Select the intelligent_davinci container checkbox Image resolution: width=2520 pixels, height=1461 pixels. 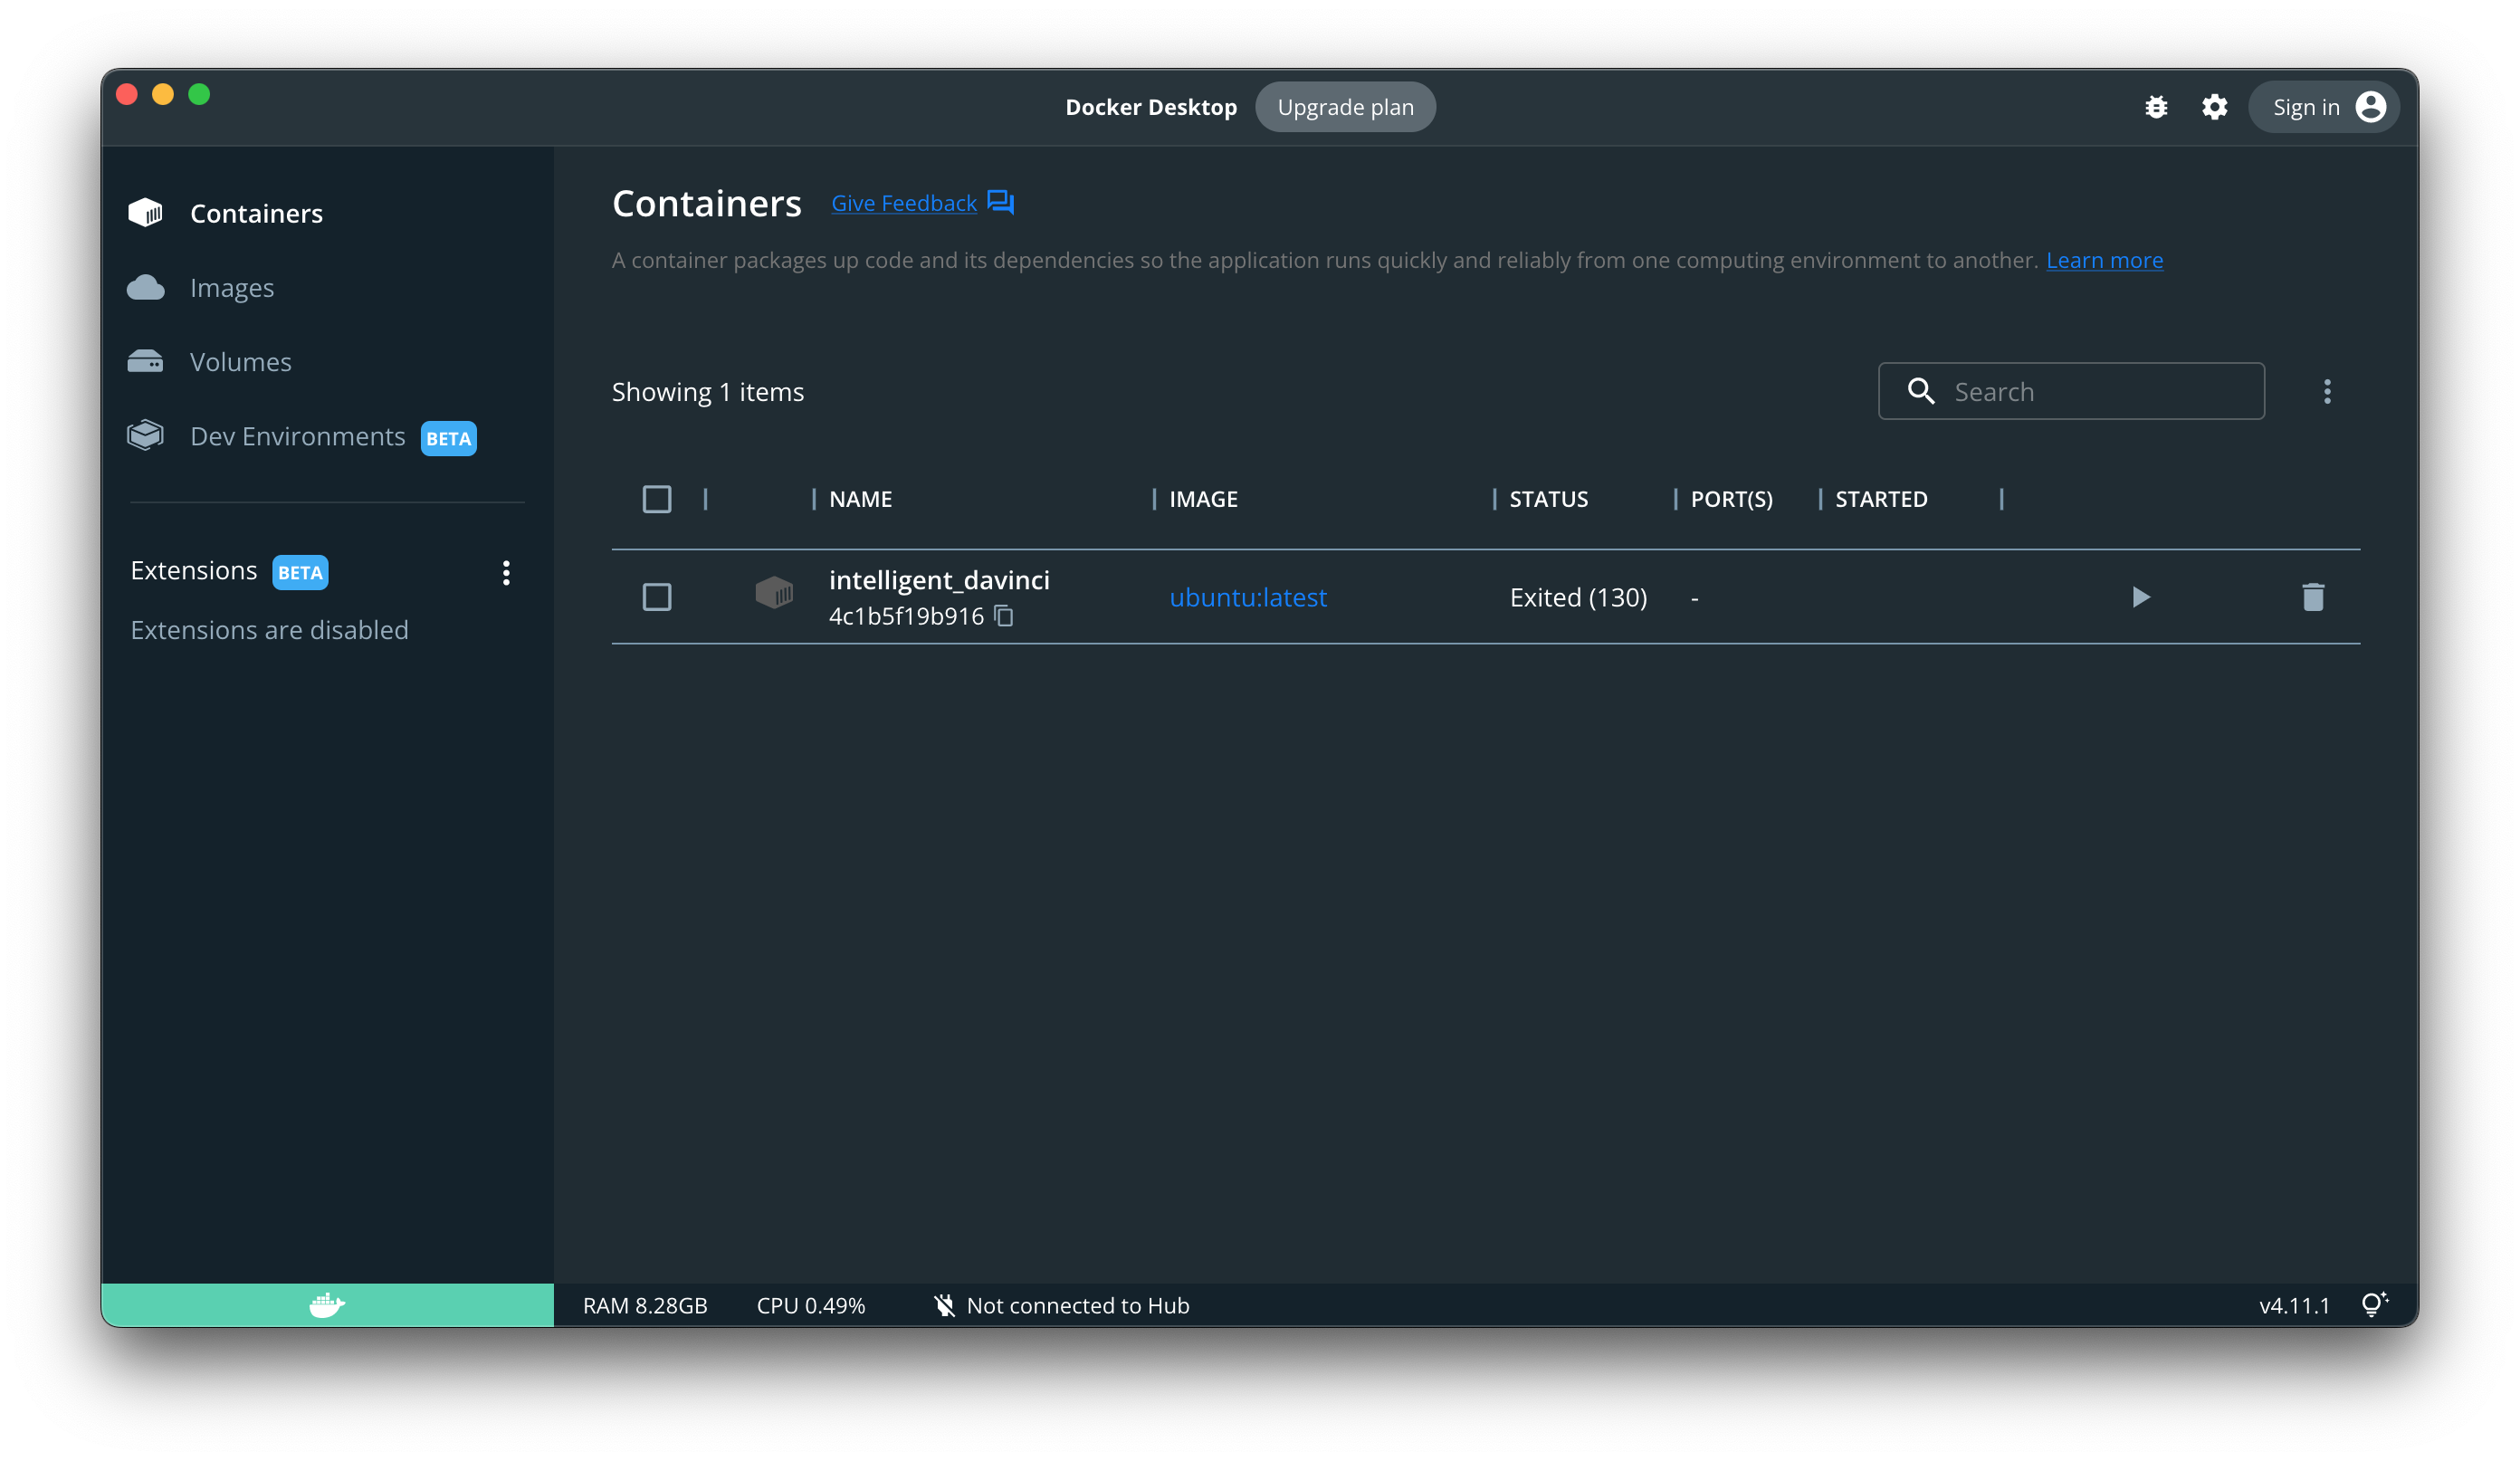657,597
